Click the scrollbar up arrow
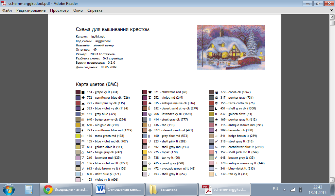This screenshot has width=335, height=196. pyautogui.click(x=332, y=17)
